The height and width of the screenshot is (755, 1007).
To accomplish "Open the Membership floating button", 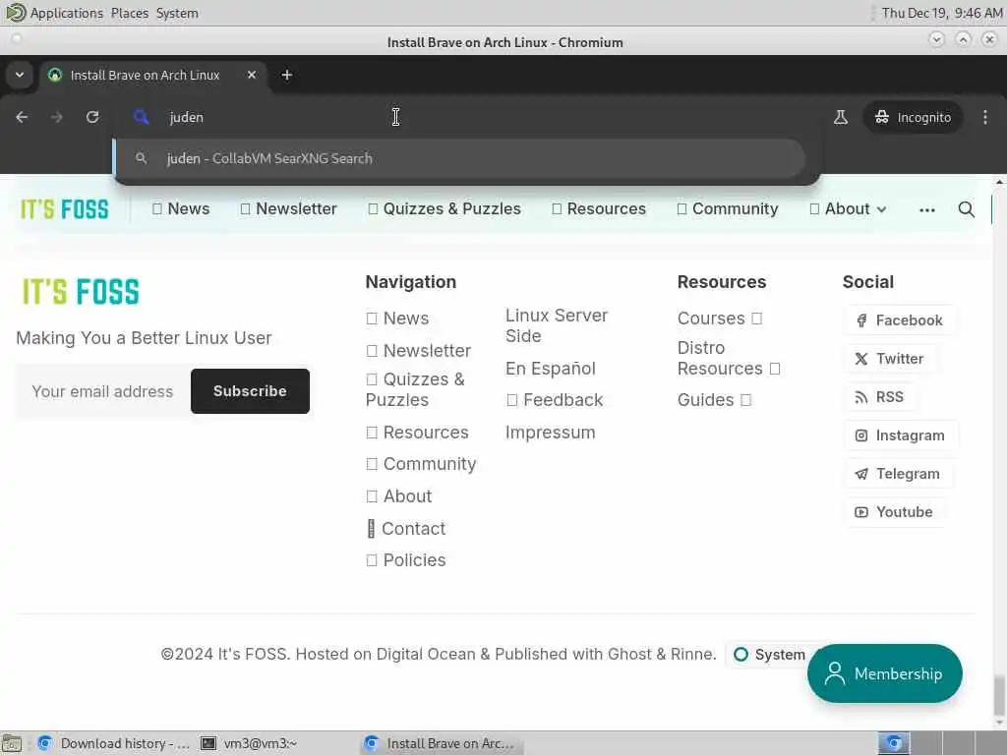I will (x=885, y=673).
